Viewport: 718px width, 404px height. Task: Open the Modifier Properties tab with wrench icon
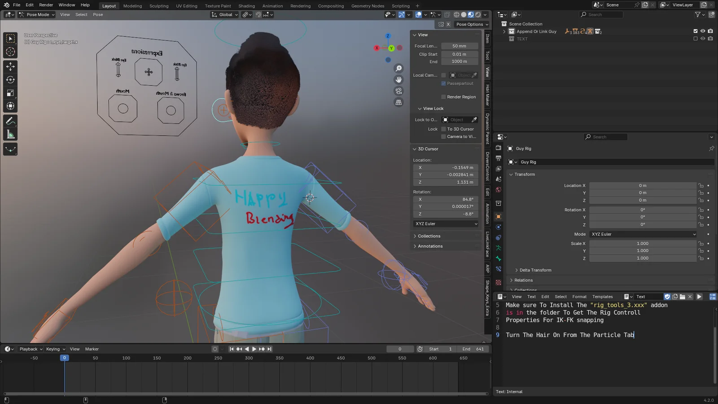[498, 270]
